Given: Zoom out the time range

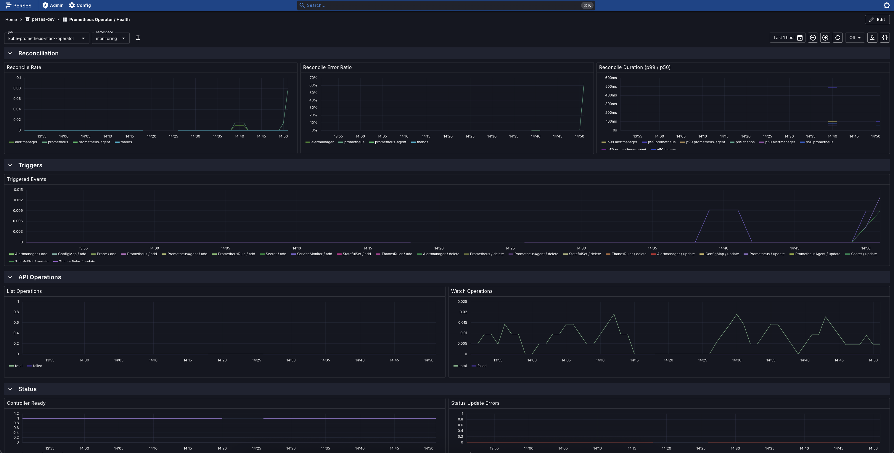Looking at the screenshot, I should pyautogui.click(x=813, y=38).
